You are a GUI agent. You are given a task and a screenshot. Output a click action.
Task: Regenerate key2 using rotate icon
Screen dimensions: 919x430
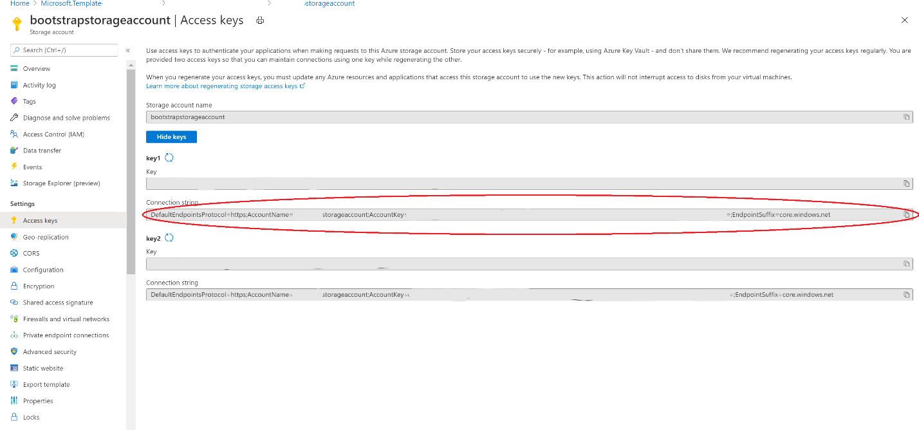click(x=169, y=238)
